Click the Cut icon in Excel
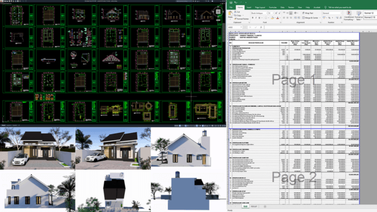The height and width of the screenshot is (212, 377). click(236, 12)
